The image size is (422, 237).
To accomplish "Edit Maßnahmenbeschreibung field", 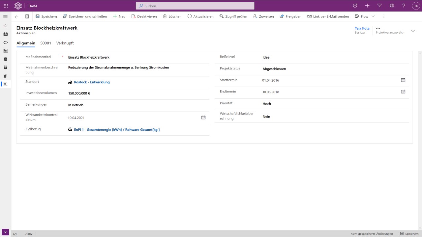I will point(138,67).
